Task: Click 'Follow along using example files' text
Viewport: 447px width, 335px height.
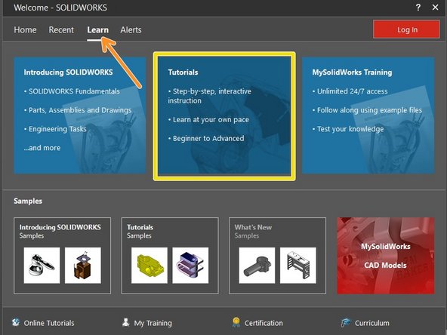Action: pyautogui.click(x=369, y=110)
